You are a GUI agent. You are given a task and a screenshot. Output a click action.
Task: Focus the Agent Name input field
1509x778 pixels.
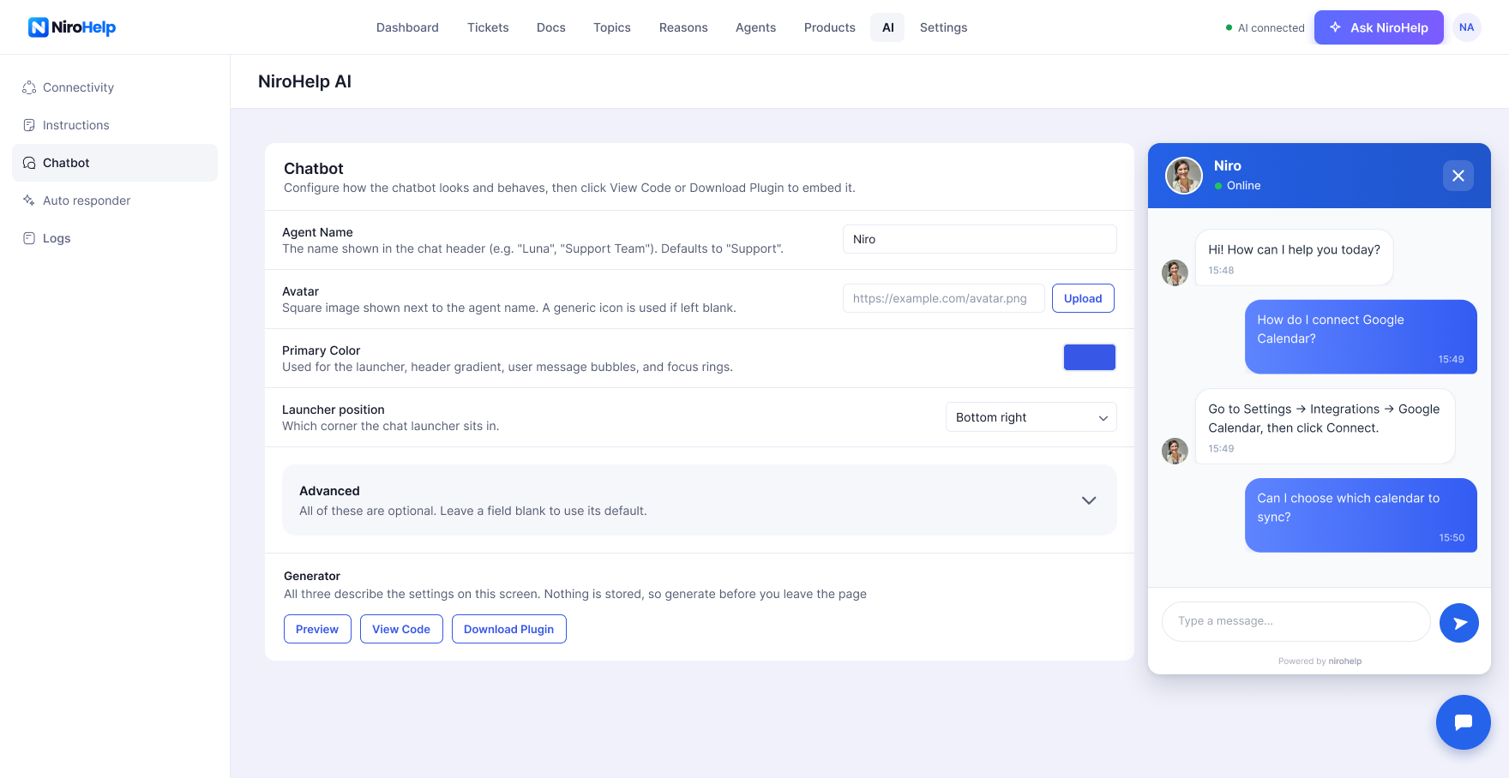[980, 239]
